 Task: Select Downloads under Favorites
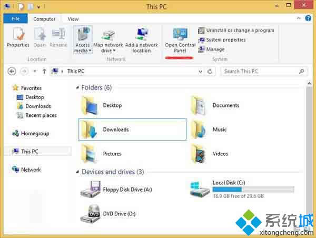pyautogui.click(x=34, y=106)
